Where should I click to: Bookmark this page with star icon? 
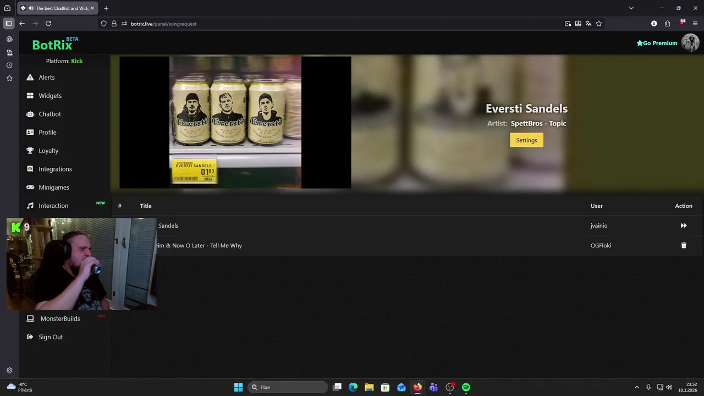[599, 24]
